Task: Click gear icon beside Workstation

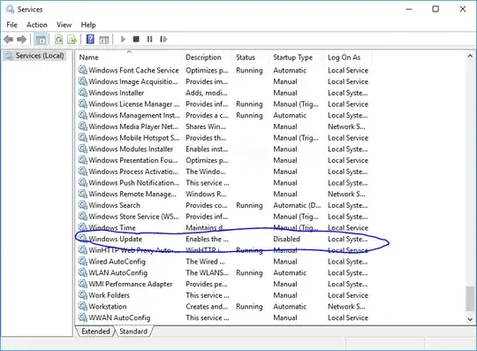Action: (82, 306)
